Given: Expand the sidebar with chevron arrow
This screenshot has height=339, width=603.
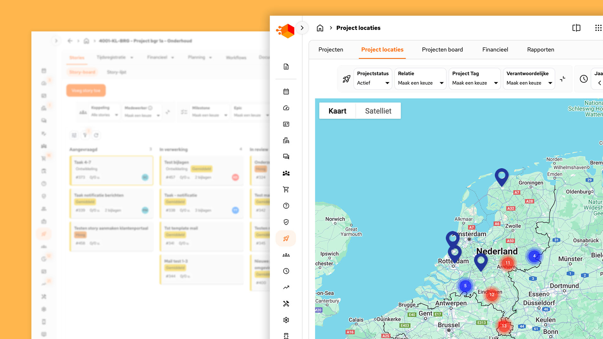Looking at the screenshot, I should [x=302, y=28].
